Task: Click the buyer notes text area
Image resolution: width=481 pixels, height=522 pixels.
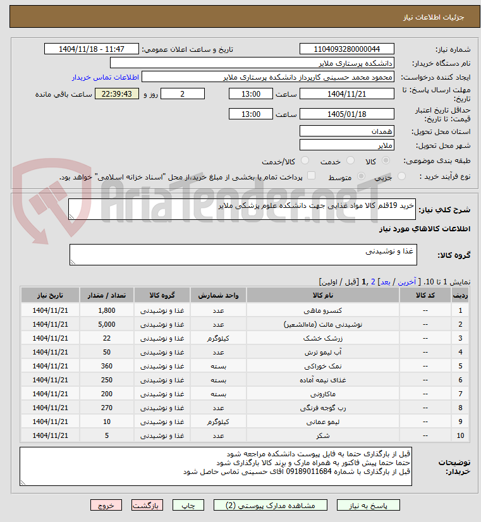Action: coord(216,466)
